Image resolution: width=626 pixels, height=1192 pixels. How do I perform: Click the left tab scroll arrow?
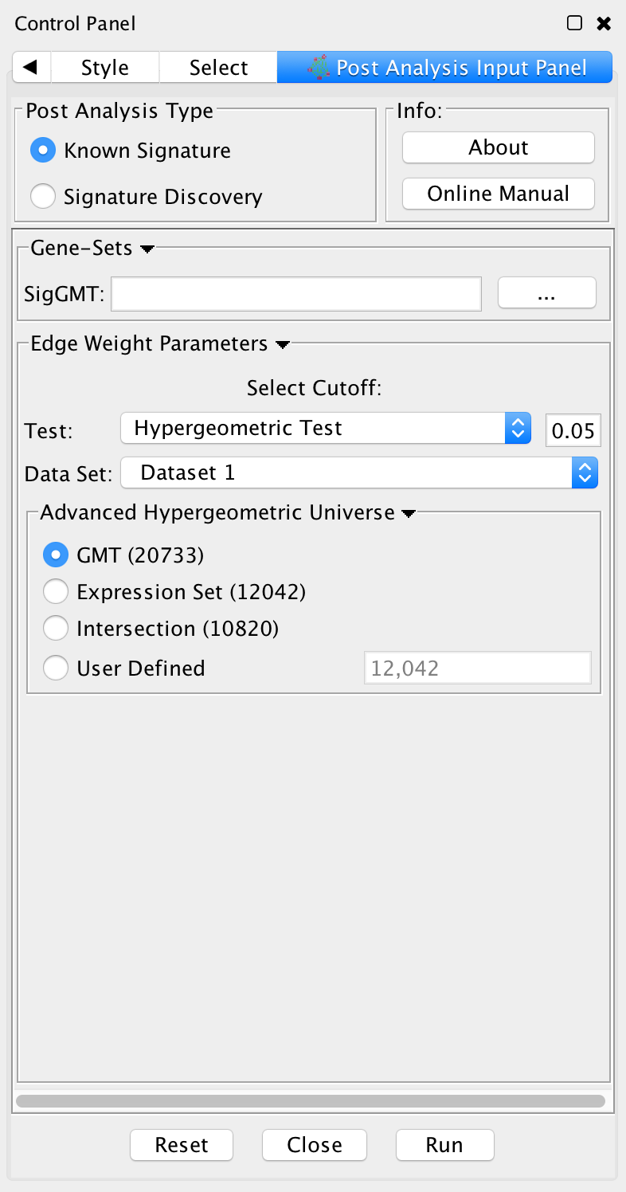32,68
